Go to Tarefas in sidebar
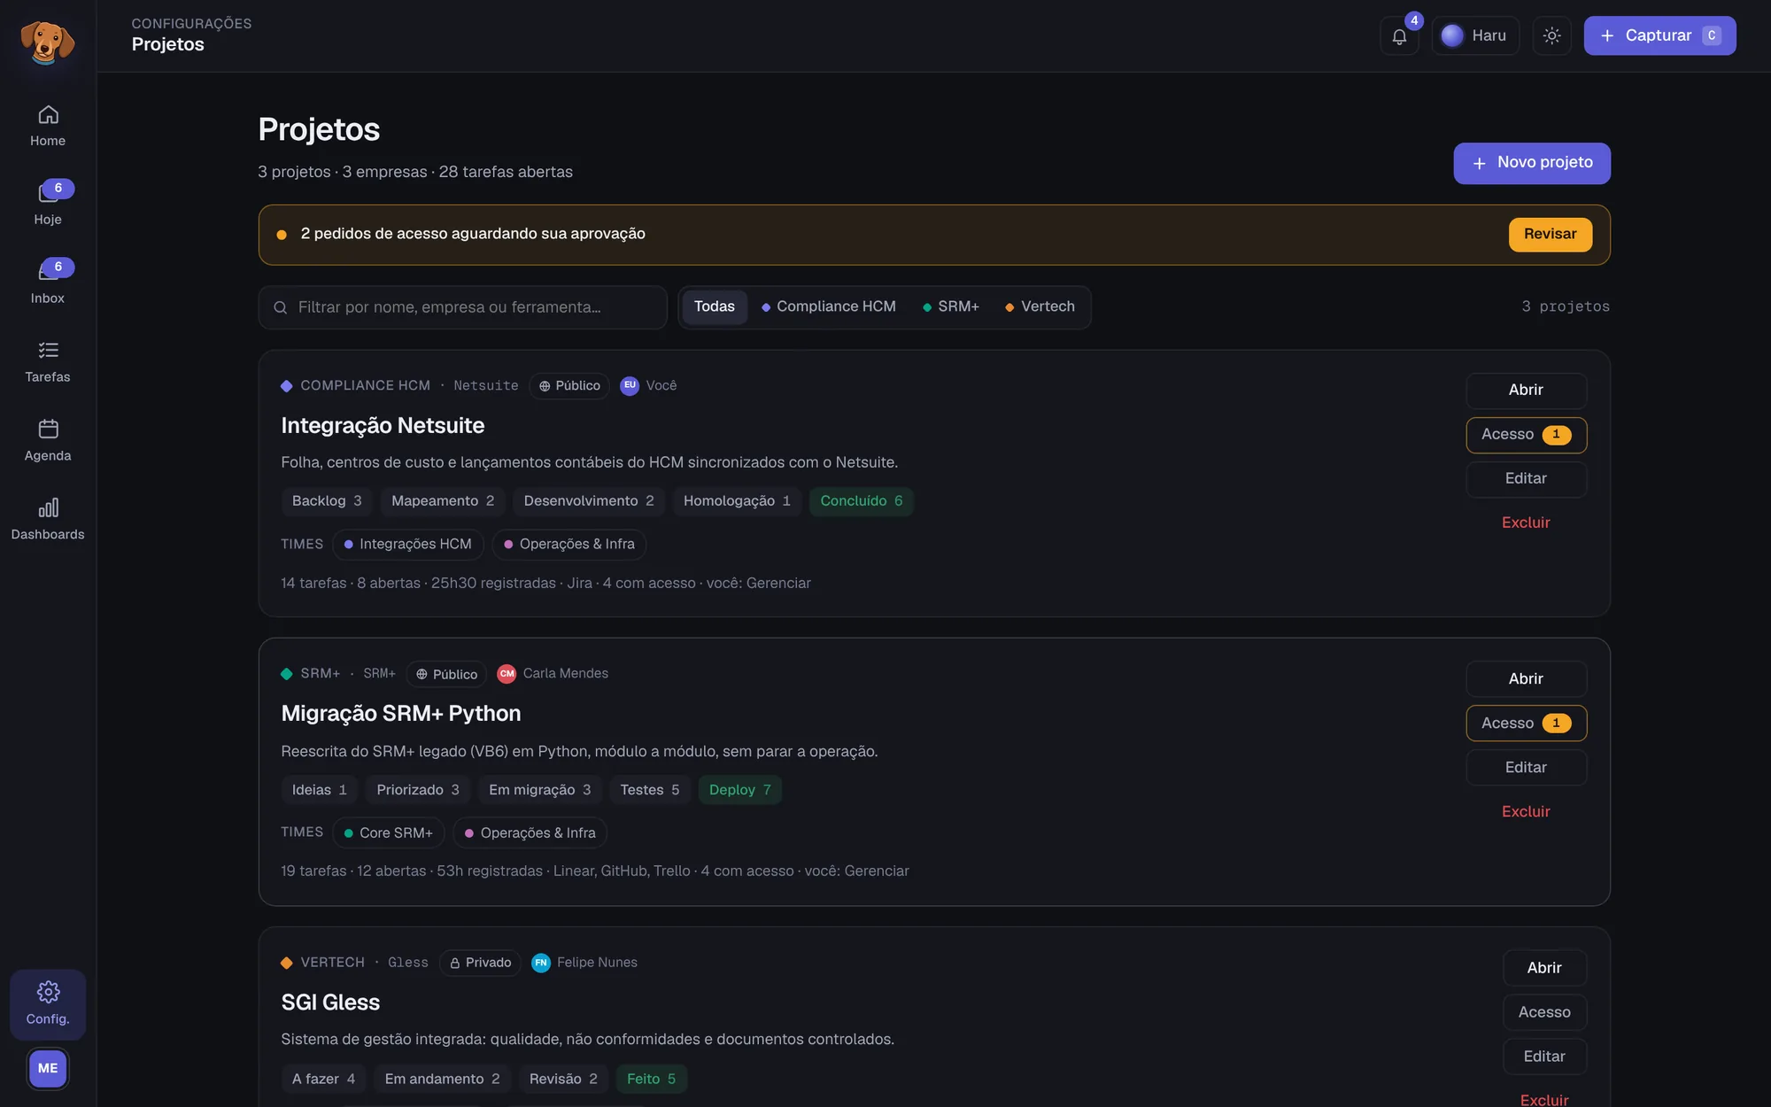Viewport: 1771px width, 1107px height. 48,363
